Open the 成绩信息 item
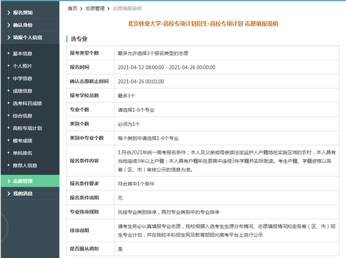 point(23,91)
